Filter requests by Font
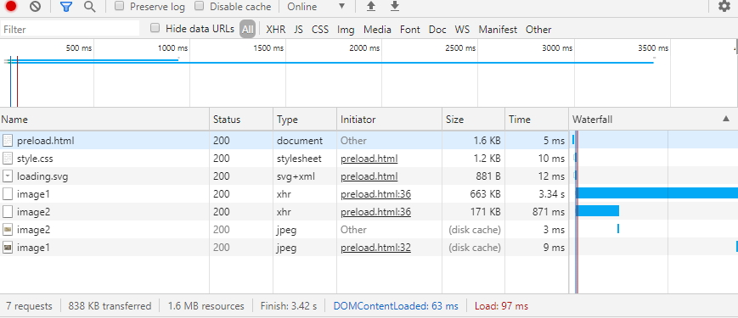This screenshot has height=318, width=738. click(410, 29)
